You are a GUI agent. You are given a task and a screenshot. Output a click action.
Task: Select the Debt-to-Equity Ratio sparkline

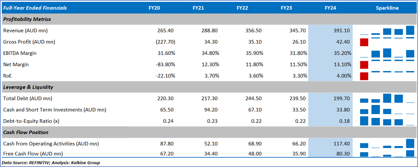point(387,121)
